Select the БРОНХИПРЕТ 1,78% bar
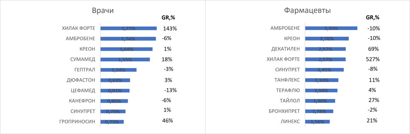This screenshot has height=134, width=410. [x=319, y=111]
